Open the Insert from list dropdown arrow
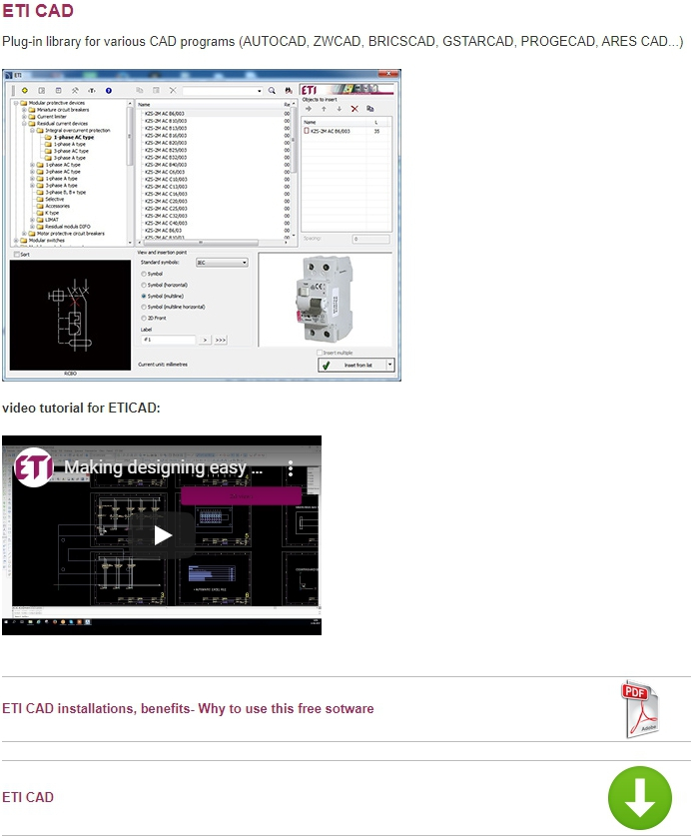Viewport: 695px width, 837px height. click(x=390, y=366)
